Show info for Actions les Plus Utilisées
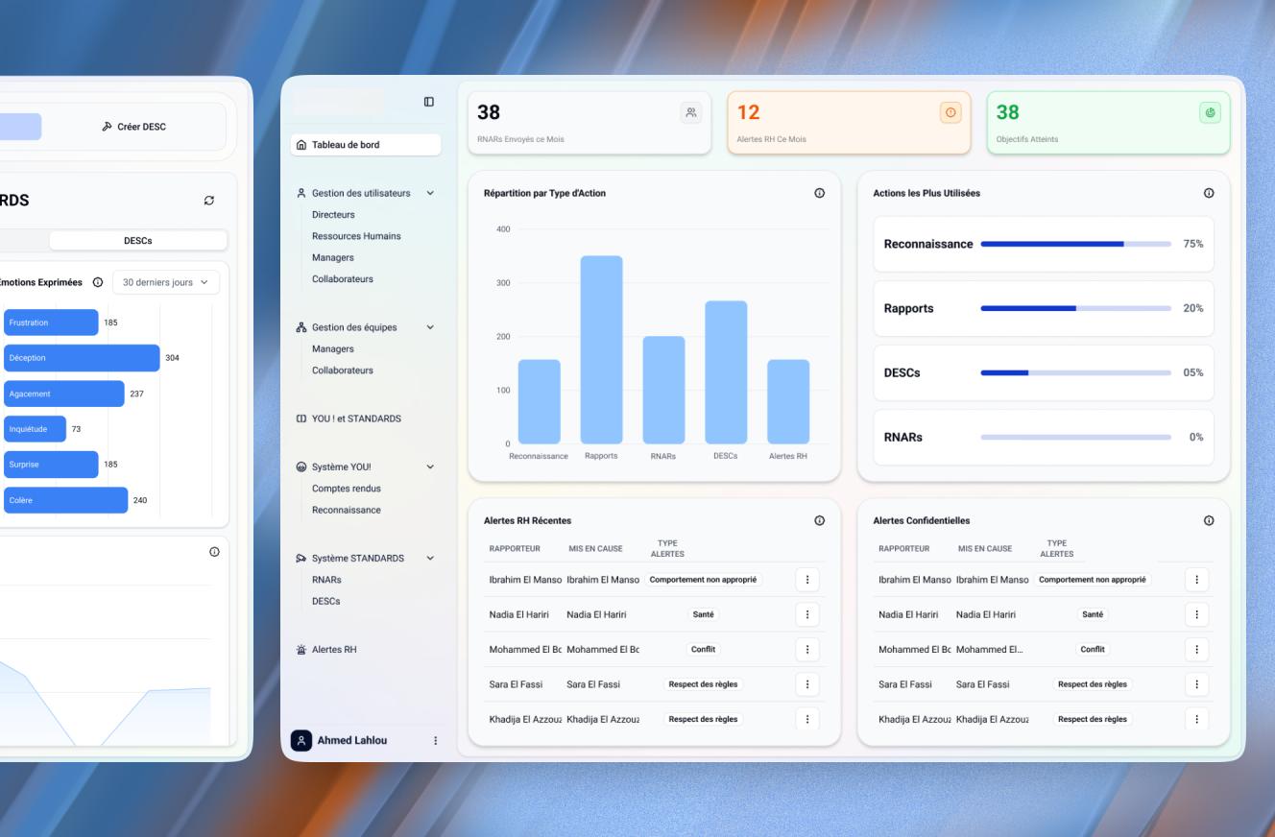This screenshot has width=1275, height=837. (x=1208, y=193)
